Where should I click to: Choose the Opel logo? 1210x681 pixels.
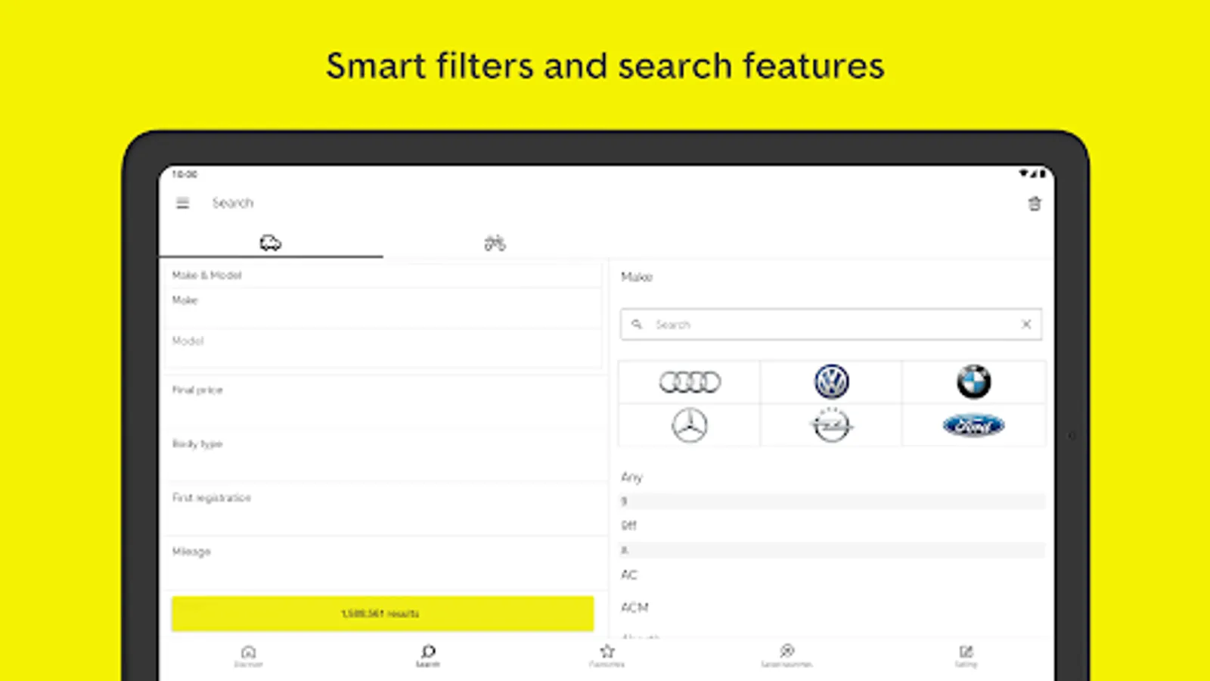point(831,425)
